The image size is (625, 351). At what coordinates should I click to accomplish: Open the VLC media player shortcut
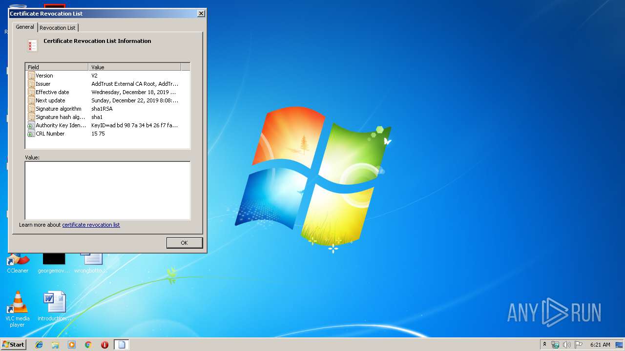pyautogui.click(x=18, y=309)
